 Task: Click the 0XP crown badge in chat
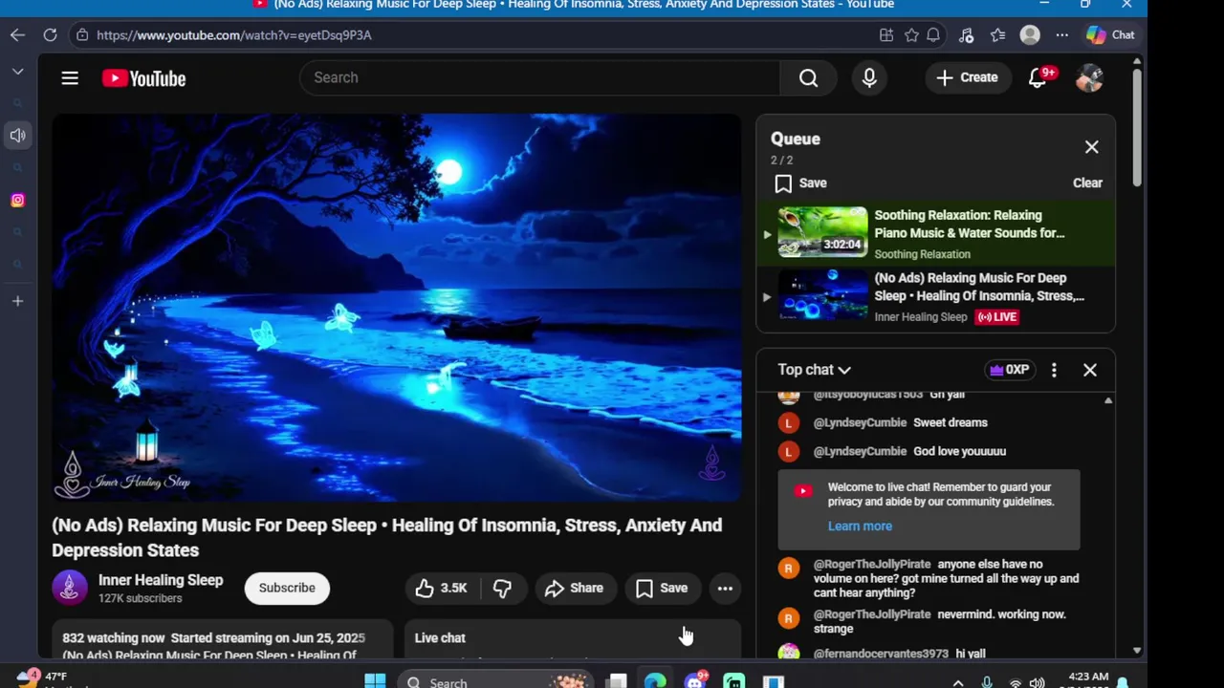click(1010, 370)
